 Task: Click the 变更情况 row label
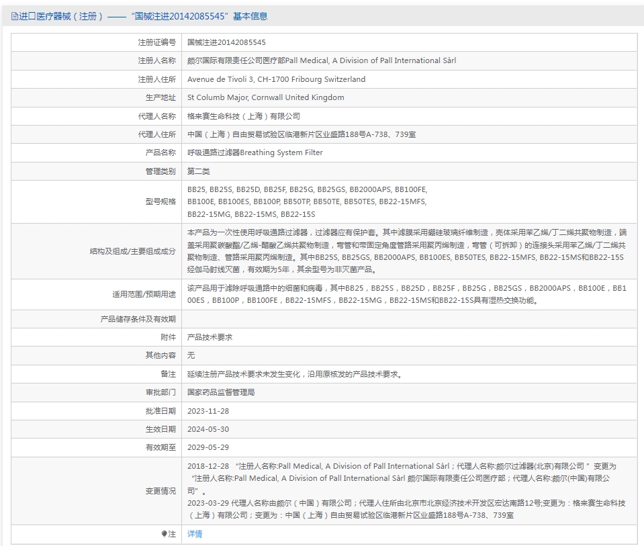coord(160,491)
